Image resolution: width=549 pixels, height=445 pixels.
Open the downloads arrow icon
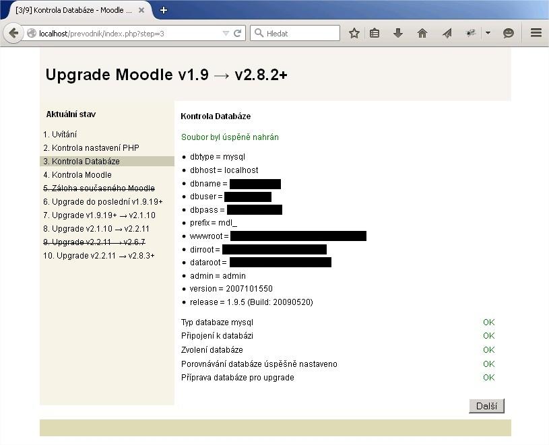pyautogui.click(x=397, y=33)
